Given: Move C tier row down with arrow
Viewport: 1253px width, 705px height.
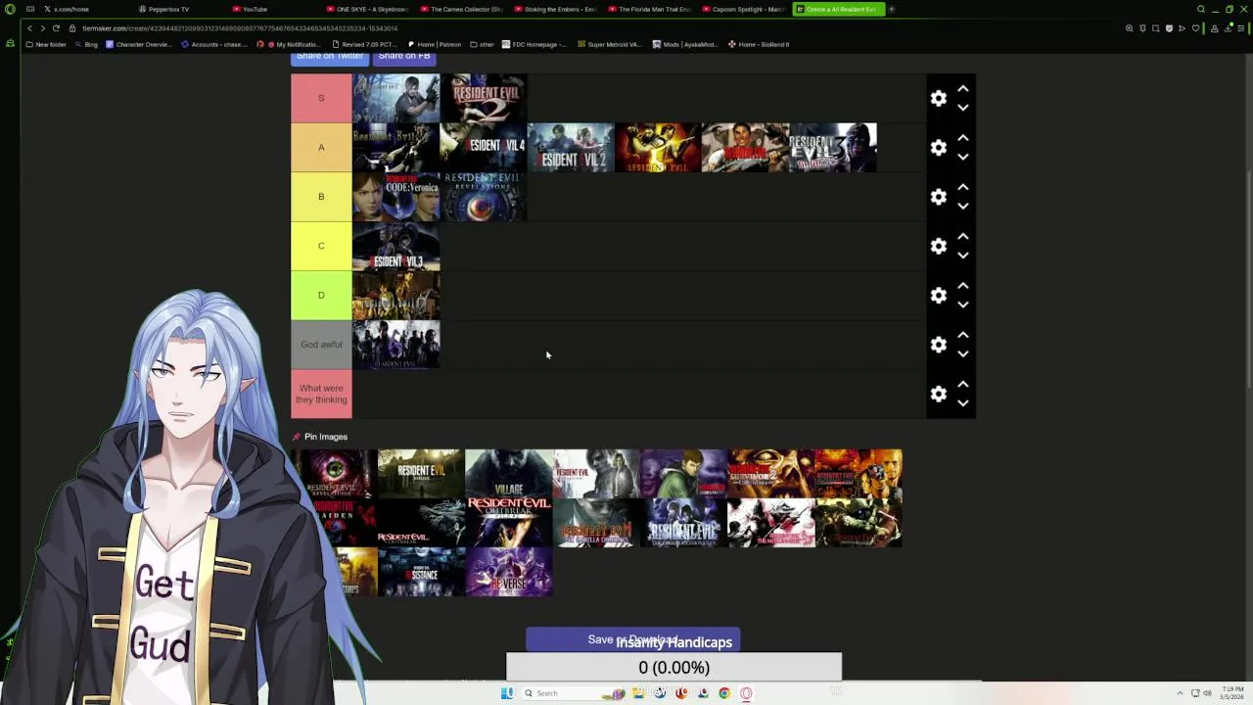Looking at the screenshot, I should pos(963,256).
